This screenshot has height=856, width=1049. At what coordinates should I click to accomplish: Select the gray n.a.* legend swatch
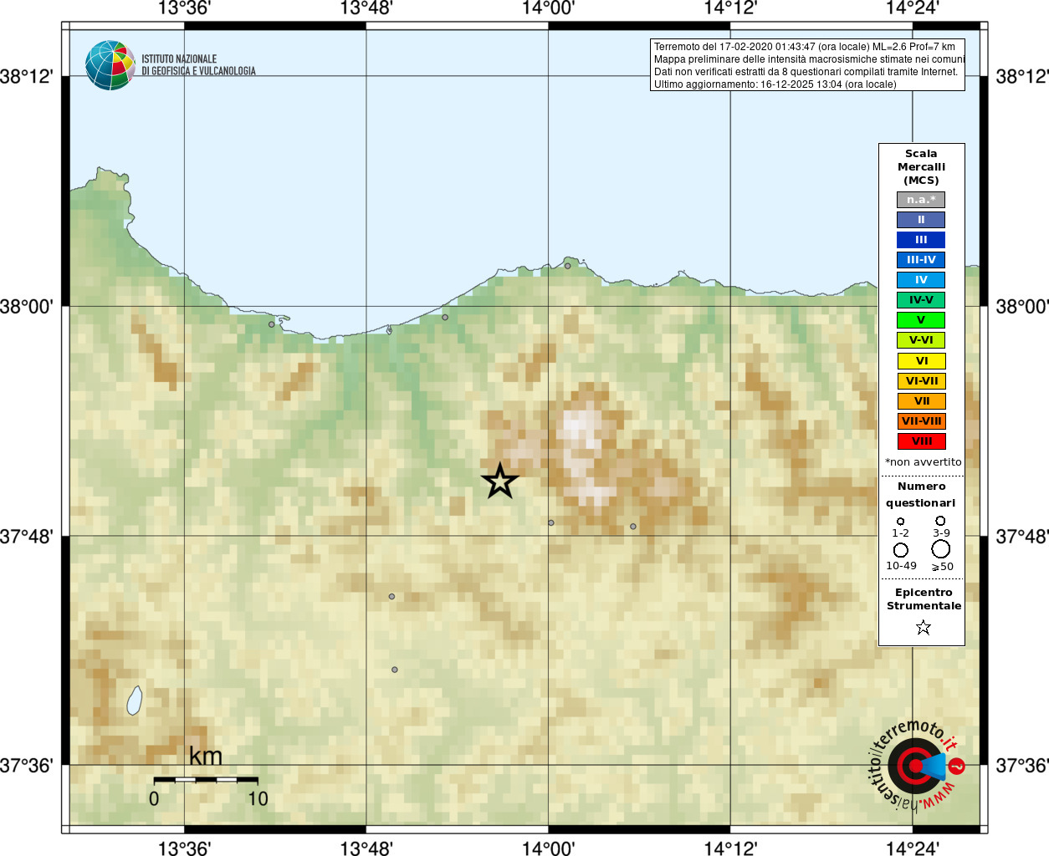click(x=921, y=200)
